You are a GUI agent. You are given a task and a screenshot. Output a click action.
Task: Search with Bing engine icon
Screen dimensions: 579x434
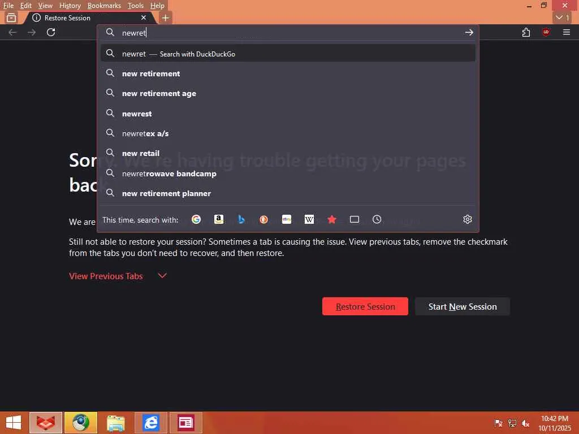coord(241,220)
